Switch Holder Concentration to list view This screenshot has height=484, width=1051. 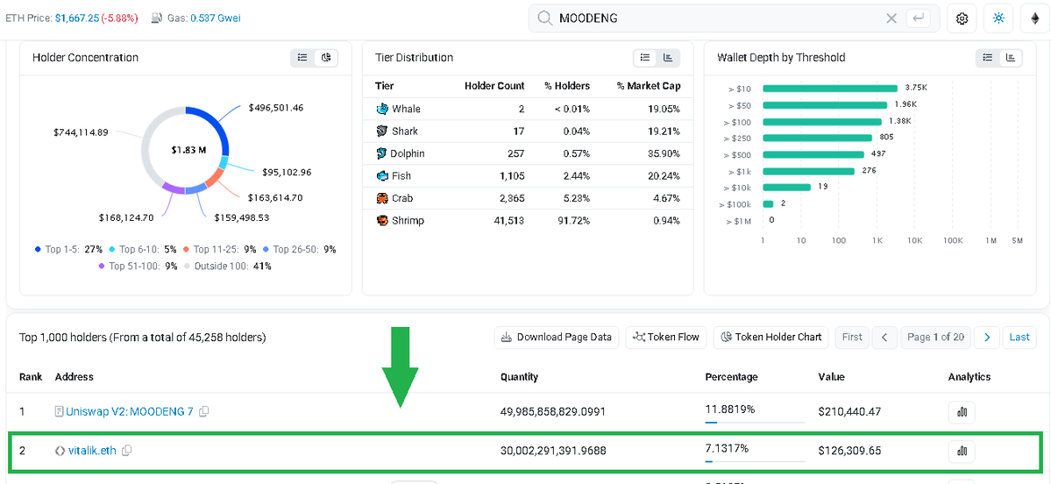click(302, 58)
